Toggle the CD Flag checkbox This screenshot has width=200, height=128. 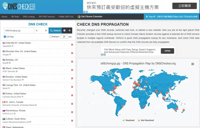tap(5, 37)
